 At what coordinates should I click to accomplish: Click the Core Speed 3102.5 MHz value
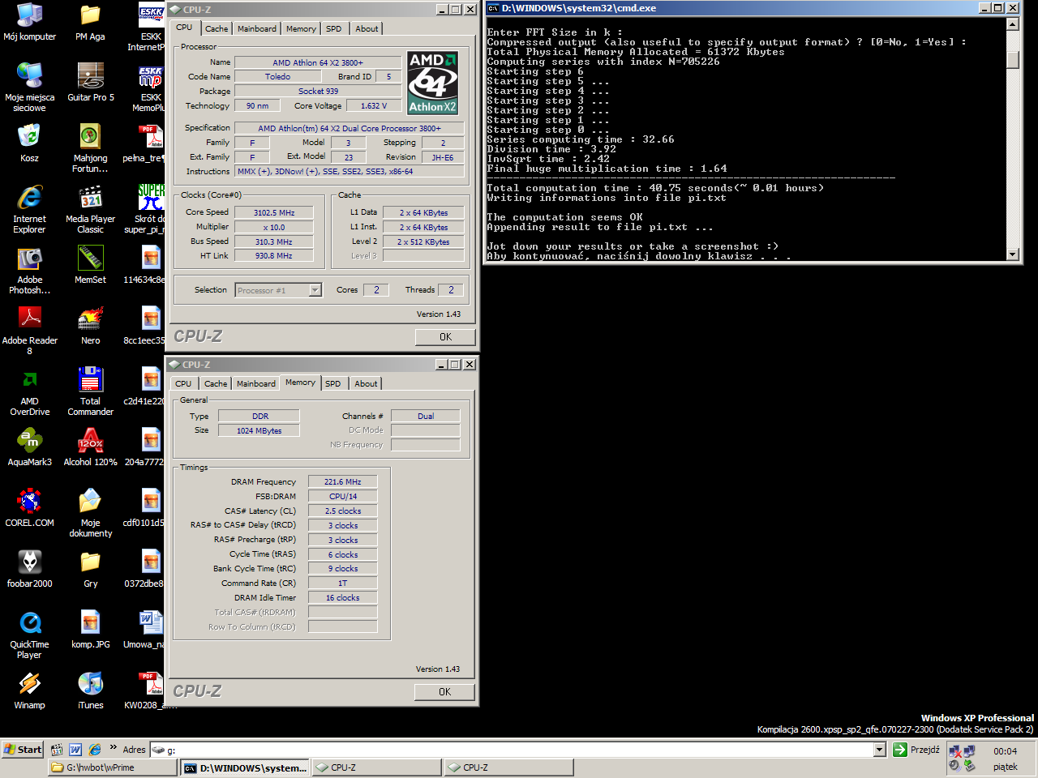point(274,212)
